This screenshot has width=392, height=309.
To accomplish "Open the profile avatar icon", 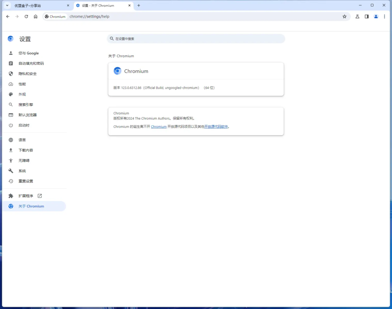I will [x=376, y=16].
